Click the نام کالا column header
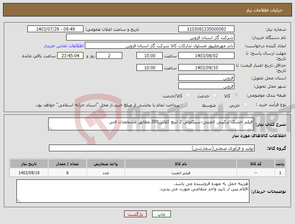Viewport: 295px width, 224px height. [x=181, y=164]
